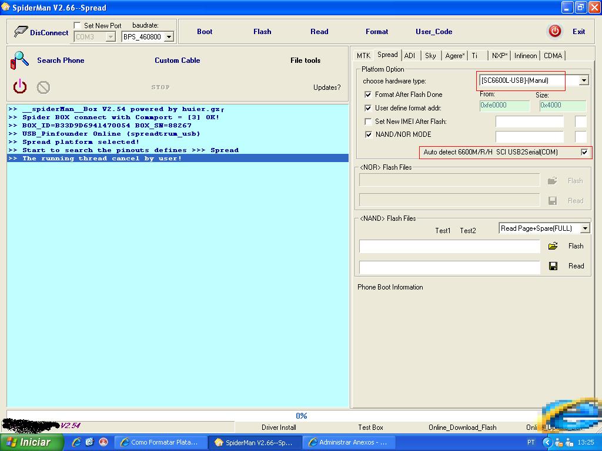Screen dimensions: 602x451
Task: Toggle NAND/NOR MODE checkbox
Action: (x=368, y=134)
